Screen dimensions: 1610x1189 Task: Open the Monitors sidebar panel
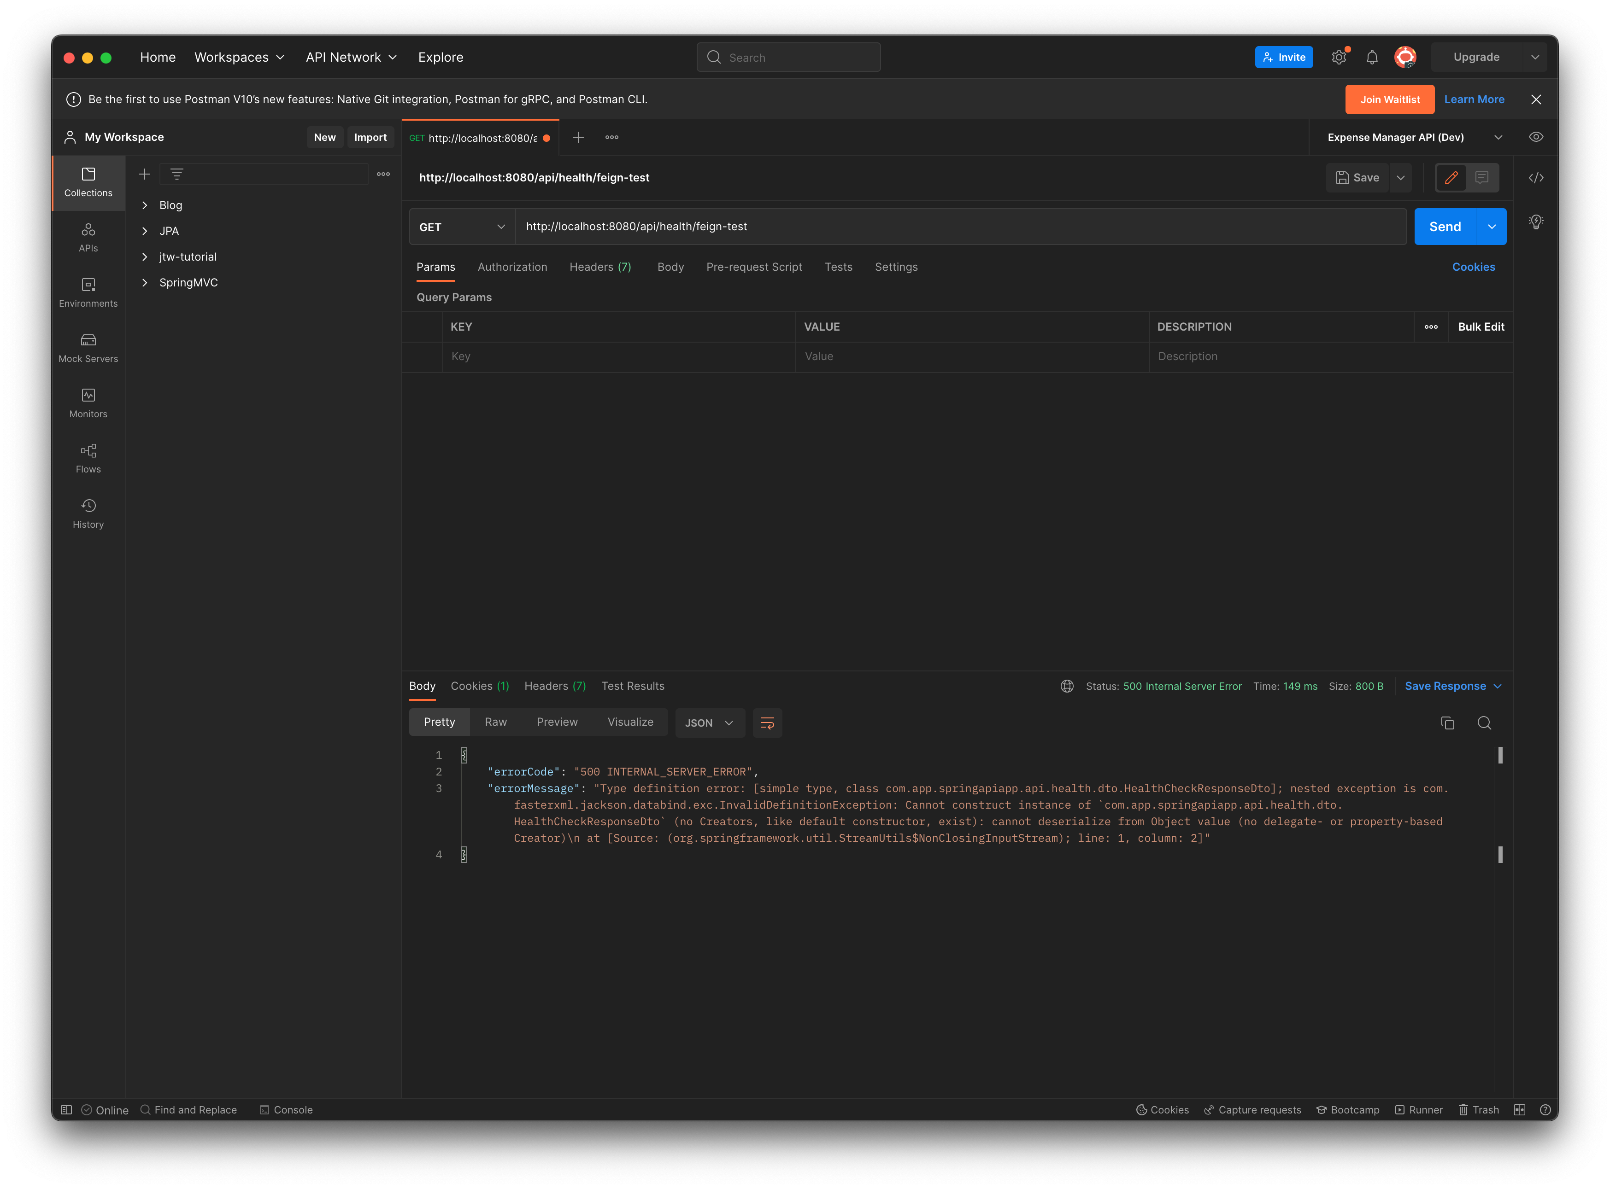pos(88,404)
